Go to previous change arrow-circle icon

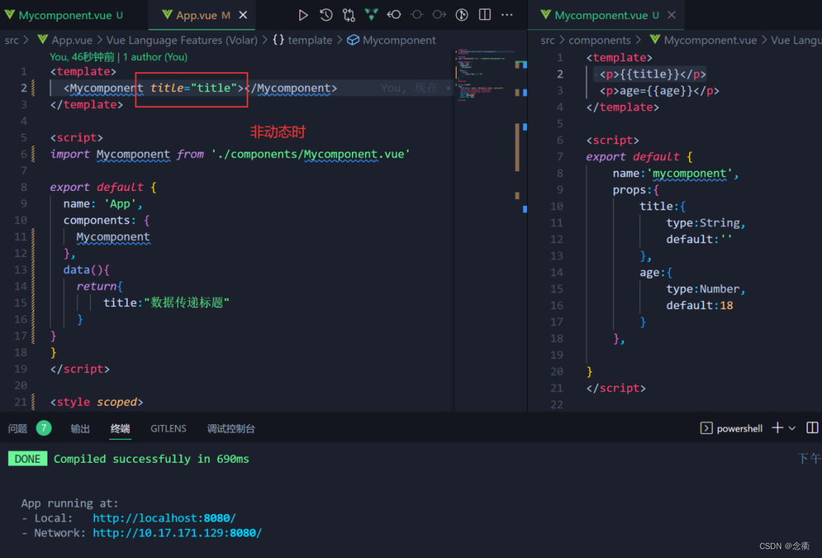tap(394, 15)
